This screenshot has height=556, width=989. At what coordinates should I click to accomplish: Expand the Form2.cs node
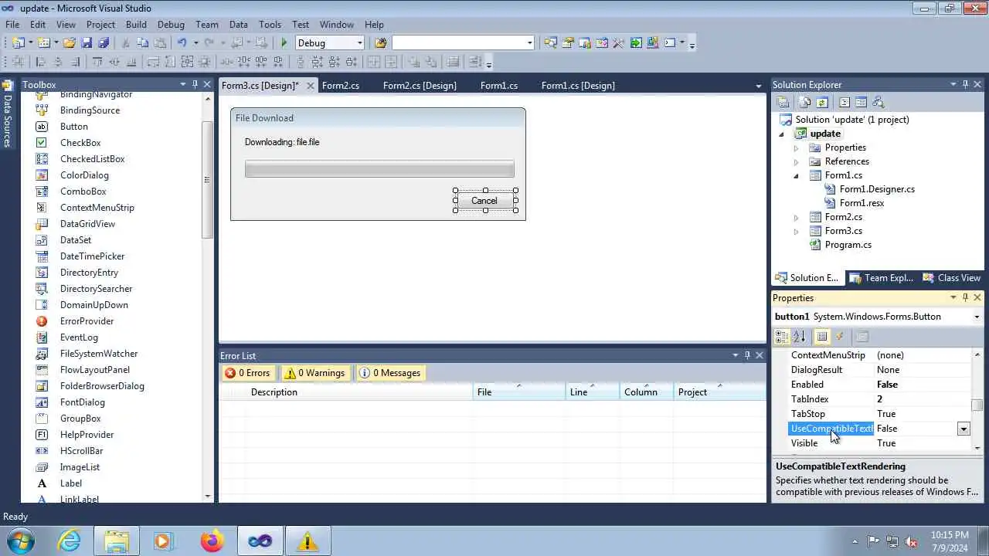[x=797, y=217]
